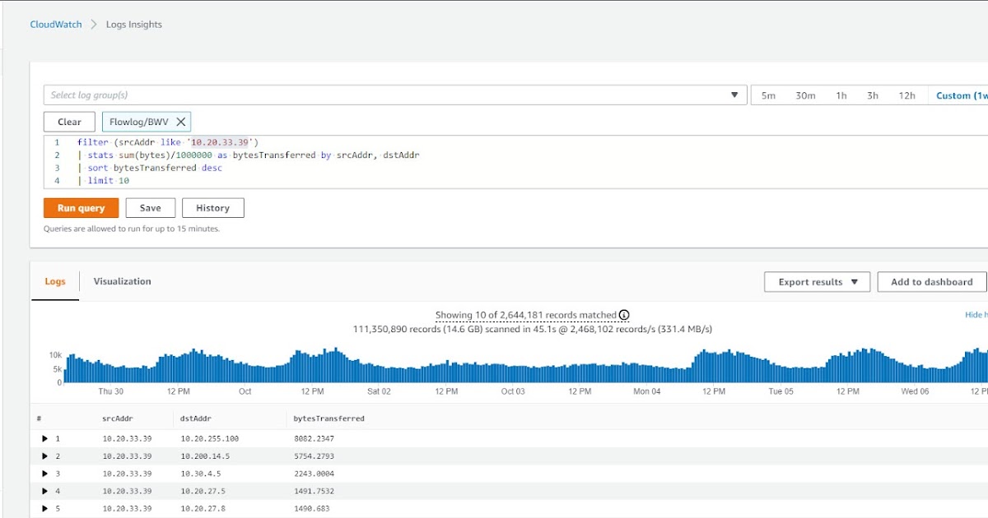
Task: Expand details for row with dstAddr 10.30.4.5
Action: click(45, 473)
